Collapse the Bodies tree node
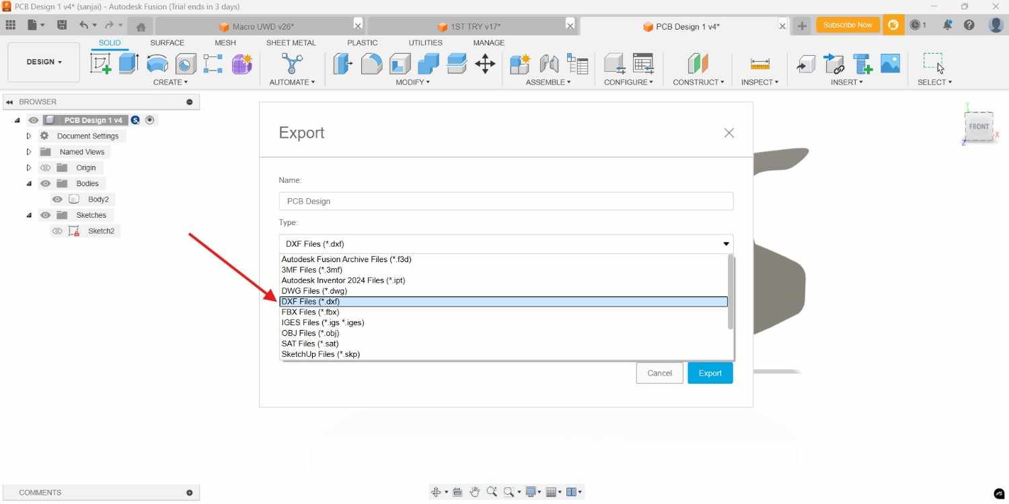This screenshot has height=504, width=1009. [x=28, y=183]
